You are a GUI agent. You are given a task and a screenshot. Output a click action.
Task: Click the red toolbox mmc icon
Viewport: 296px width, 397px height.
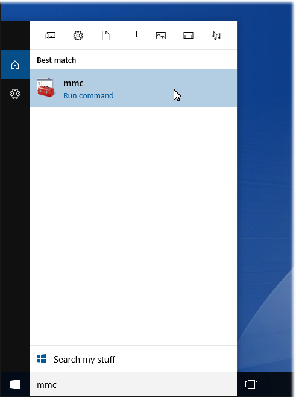pos(46,87)
